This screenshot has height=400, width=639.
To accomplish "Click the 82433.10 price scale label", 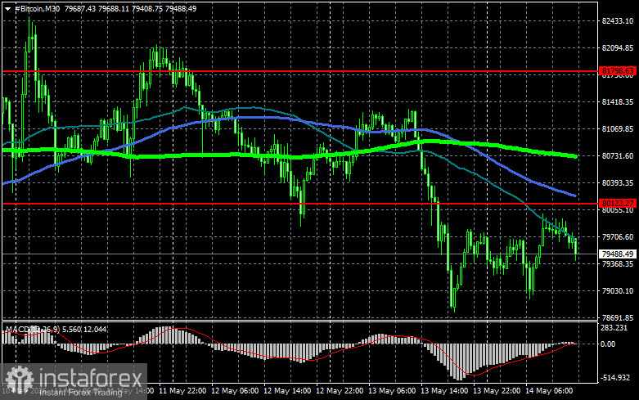I will coord(618,20).
